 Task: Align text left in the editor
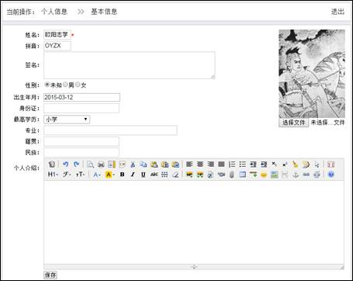pyautogui.click(x=189, y=165)
